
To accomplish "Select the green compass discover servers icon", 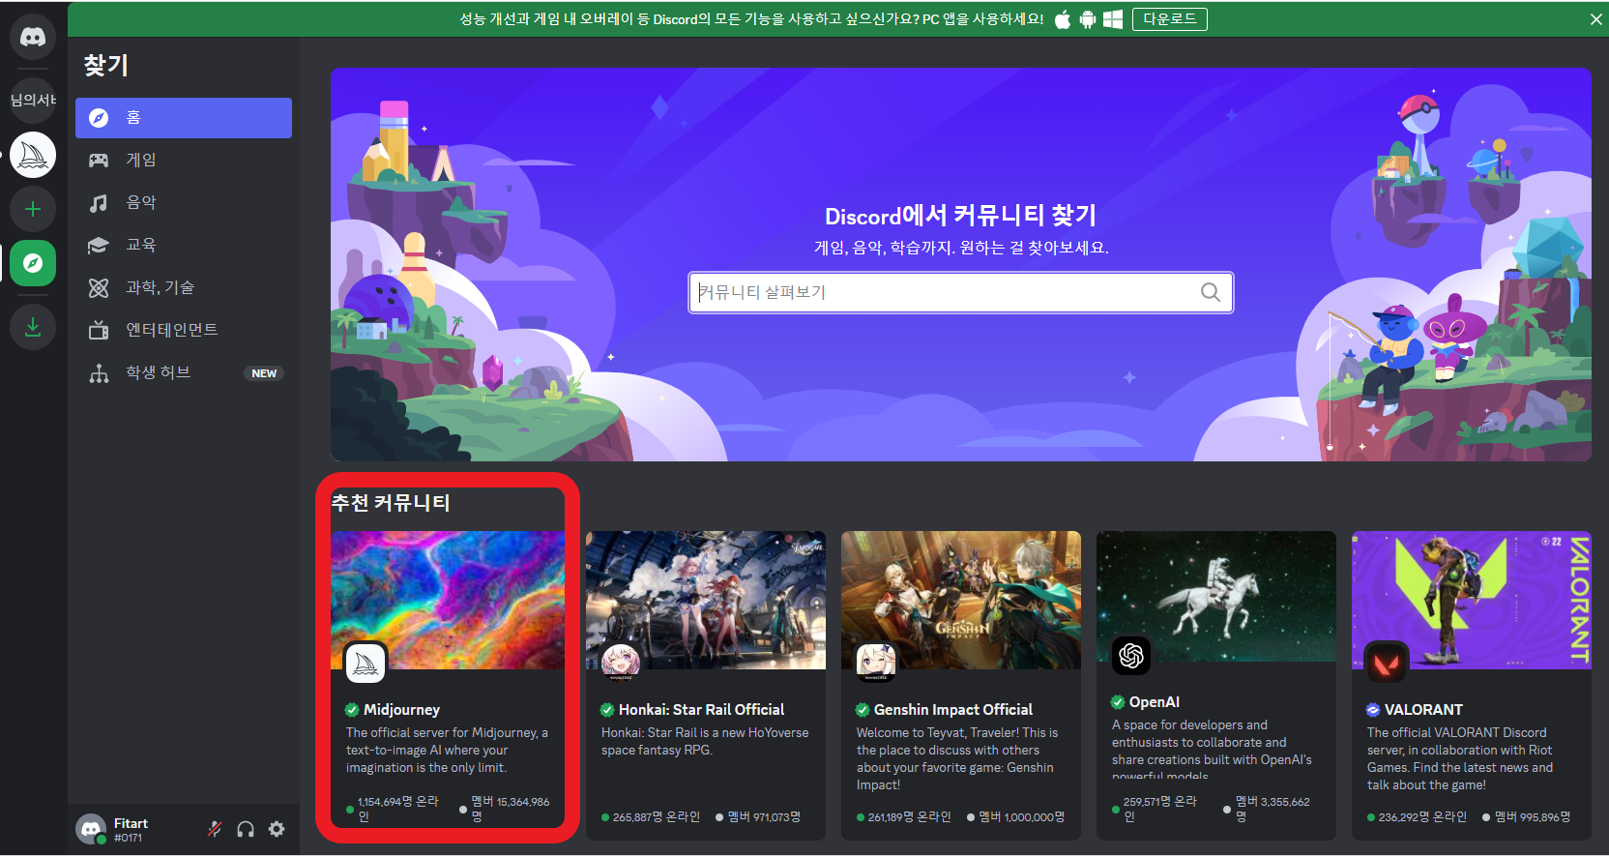I will [33, 263].
